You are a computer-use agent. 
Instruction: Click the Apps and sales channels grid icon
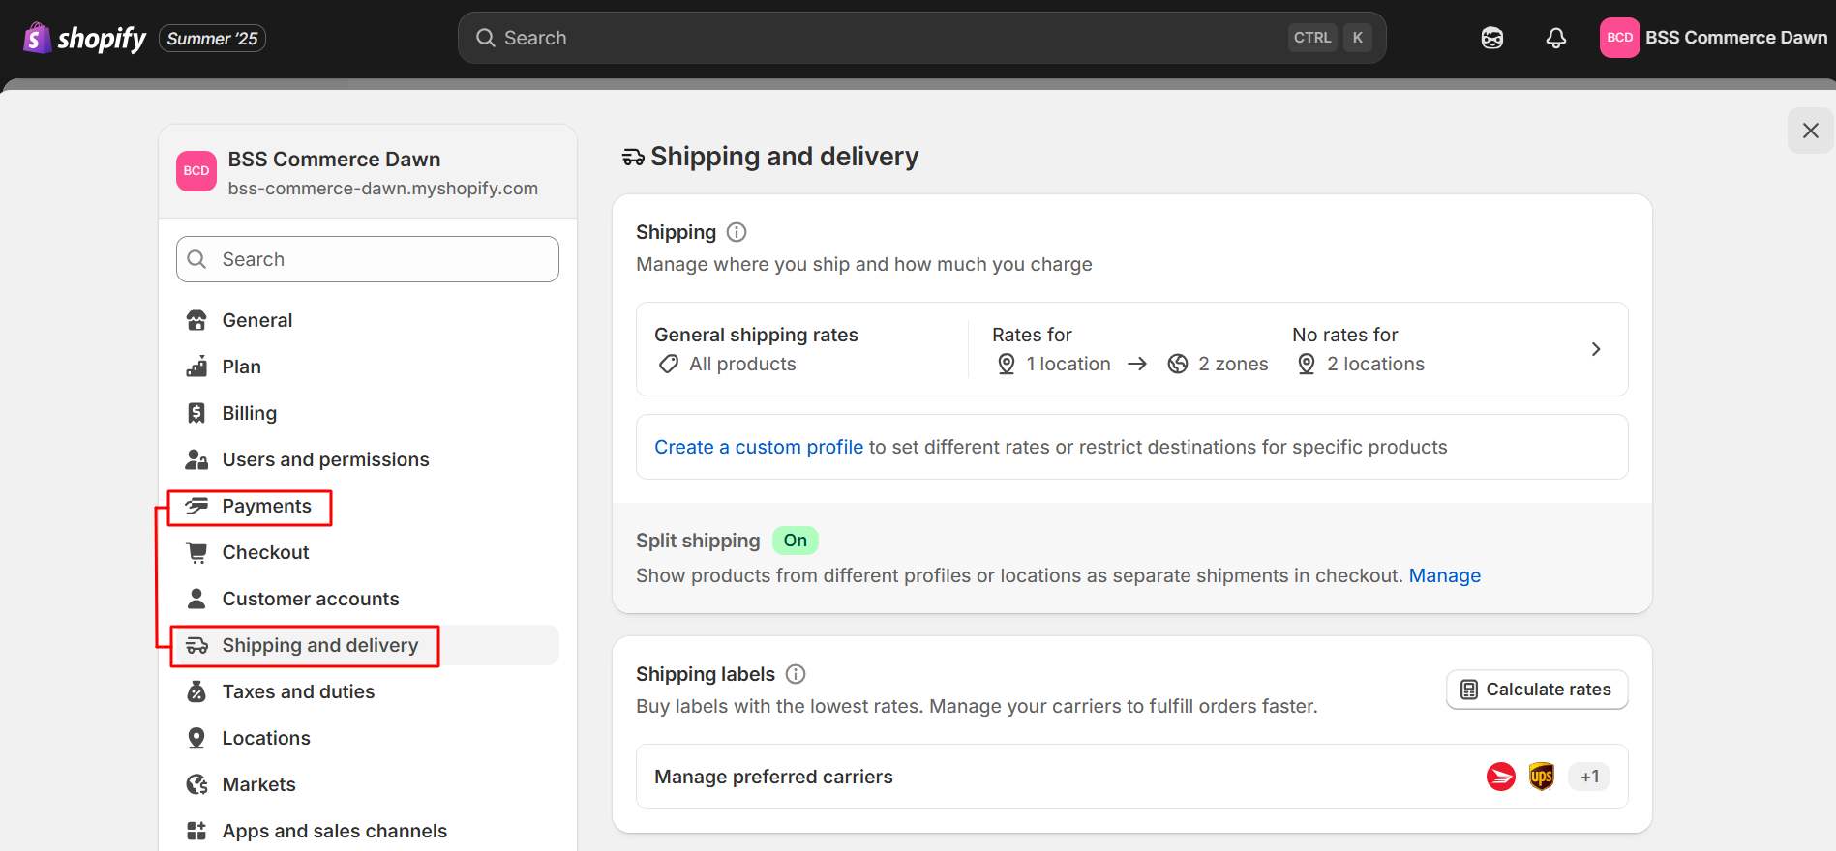[196, 831]
